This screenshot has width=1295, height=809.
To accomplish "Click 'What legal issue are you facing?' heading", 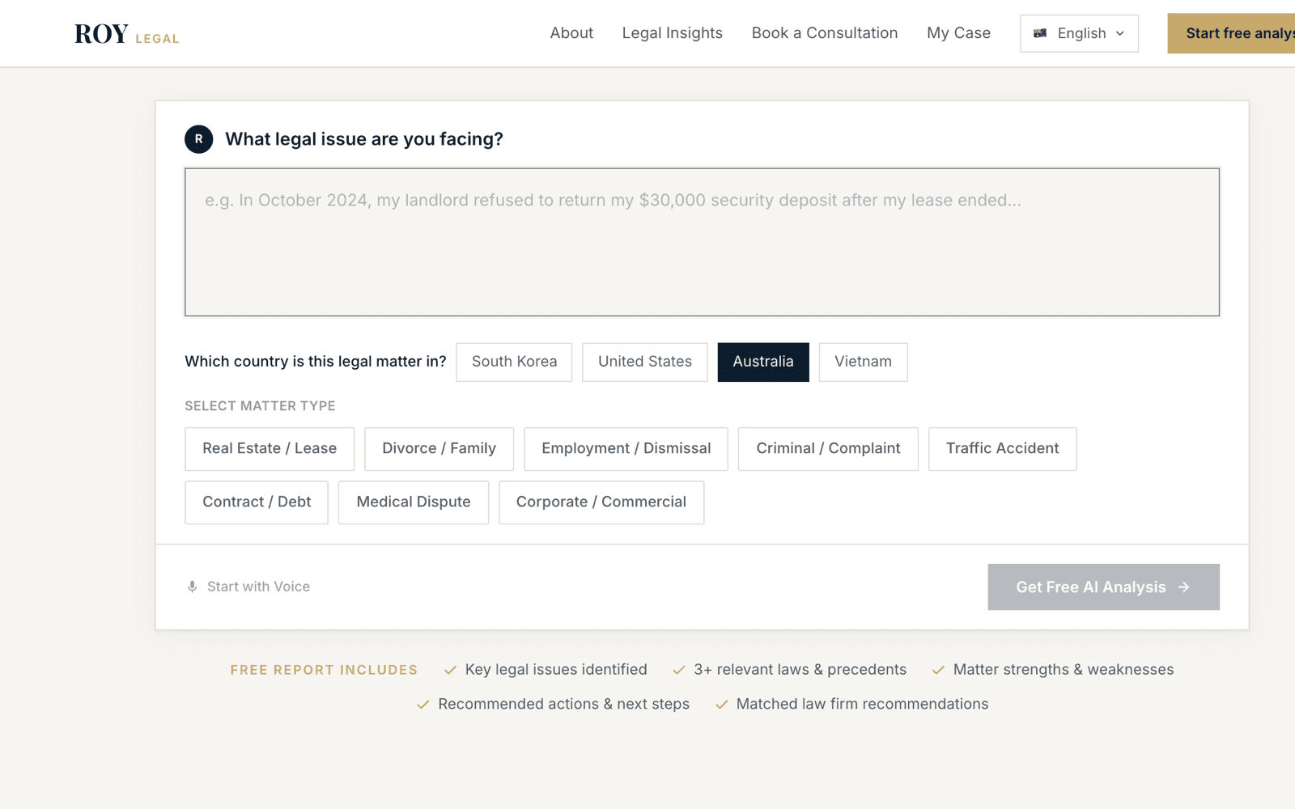I will coord(364,139).
